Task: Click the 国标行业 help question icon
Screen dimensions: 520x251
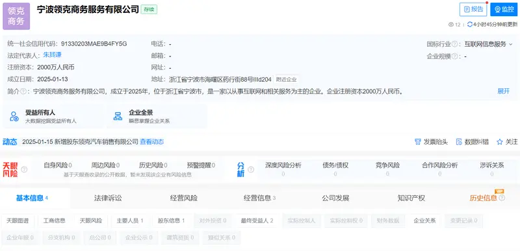Action: click(x=454, y=44)
